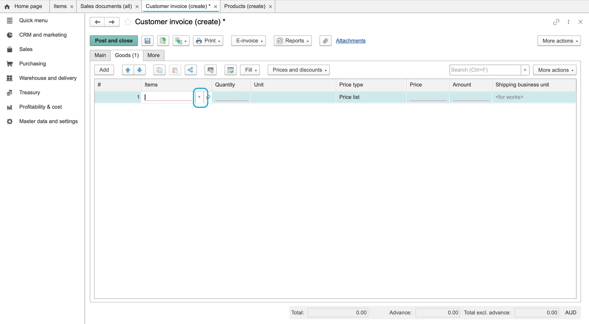Move the row up with the blue arrow
This screenshot has width=589, height=324.
128,70
